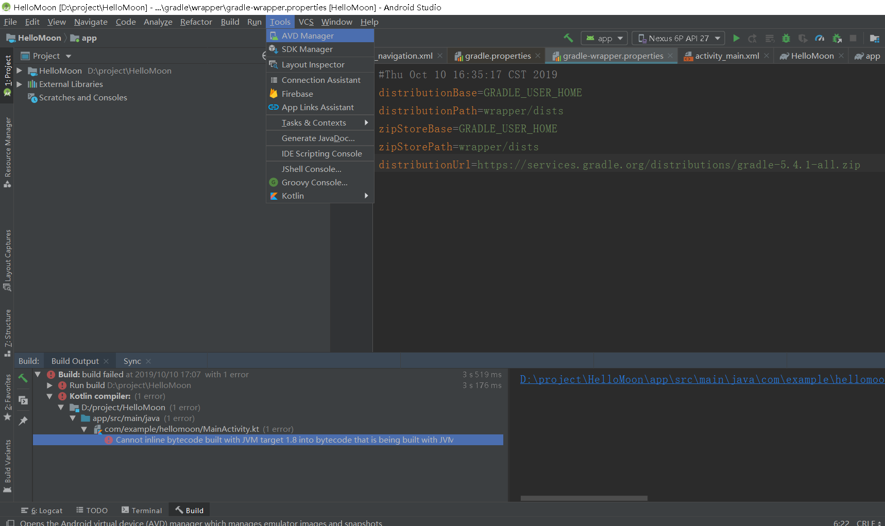Click the green Make Project hammer icon
The image size is (885, 526).
[568, 38]
